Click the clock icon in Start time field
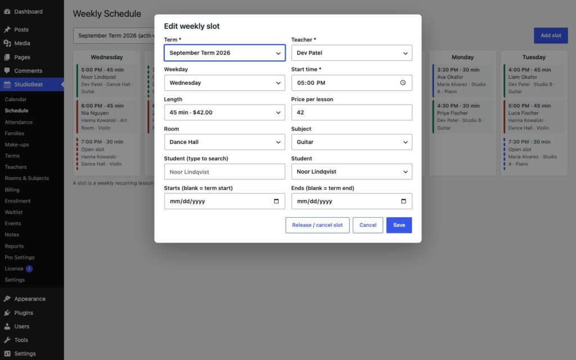 click(403, 83)
